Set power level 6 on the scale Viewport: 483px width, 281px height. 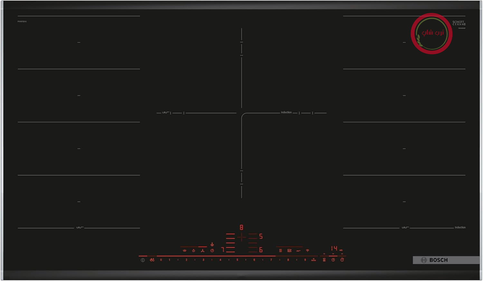[254, 260]
